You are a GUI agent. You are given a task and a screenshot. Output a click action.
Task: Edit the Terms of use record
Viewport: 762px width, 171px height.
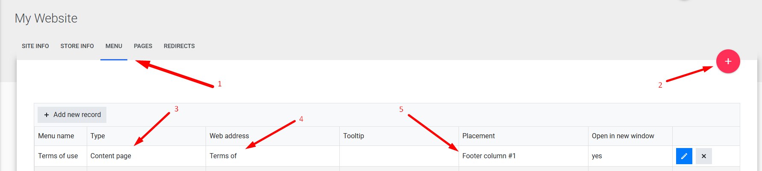[x=684, y=156]
